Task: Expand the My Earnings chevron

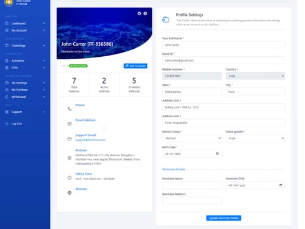Action: [44, 83]
